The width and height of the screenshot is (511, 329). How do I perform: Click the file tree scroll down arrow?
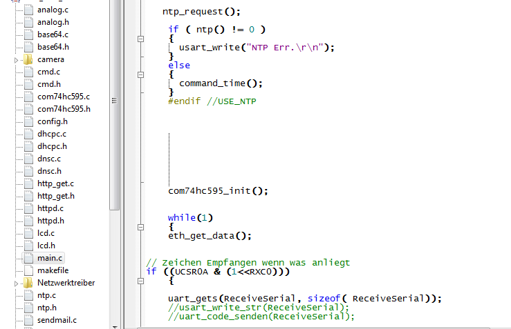pos(114,327)
